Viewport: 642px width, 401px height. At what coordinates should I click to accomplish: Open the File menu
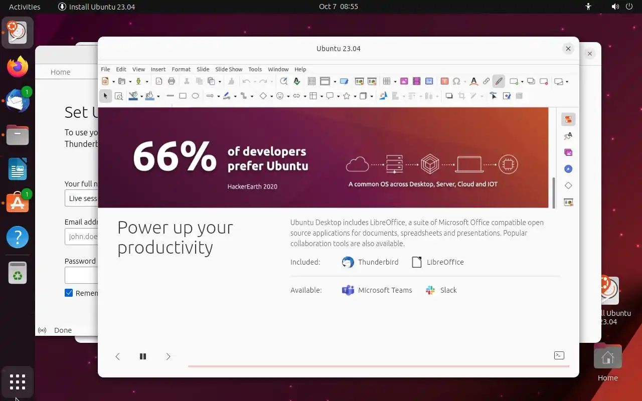click(x=105, y=69)
